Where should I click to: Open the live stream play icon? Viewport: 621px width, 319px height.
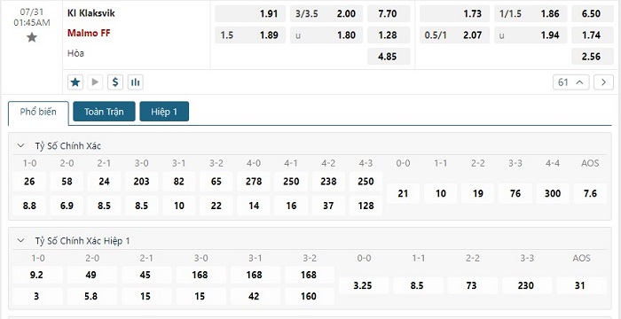tap(95, 82)
